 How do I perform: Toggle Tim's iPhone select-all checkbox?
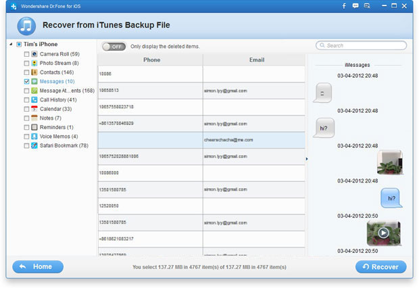click(19, 45)
